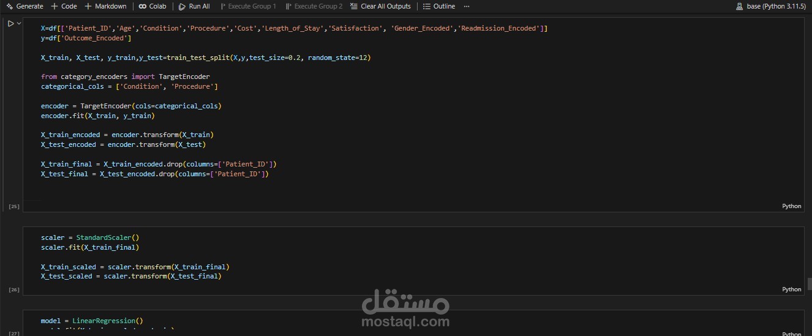The image size is (812, 336).
Task: Click line starting X=df[['Patient_ID','Age'
Action: pyautogui.click(x=294, y=28)
